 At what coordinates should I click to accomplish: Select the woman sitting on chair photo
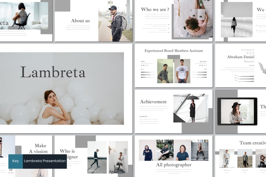pos(24,16)
